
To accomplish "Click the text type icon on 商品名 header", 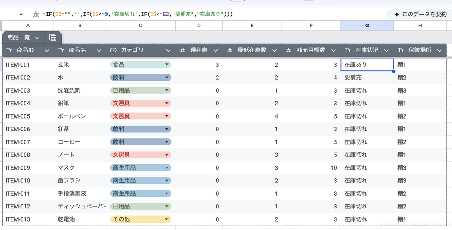I will [x=61, y=50].
